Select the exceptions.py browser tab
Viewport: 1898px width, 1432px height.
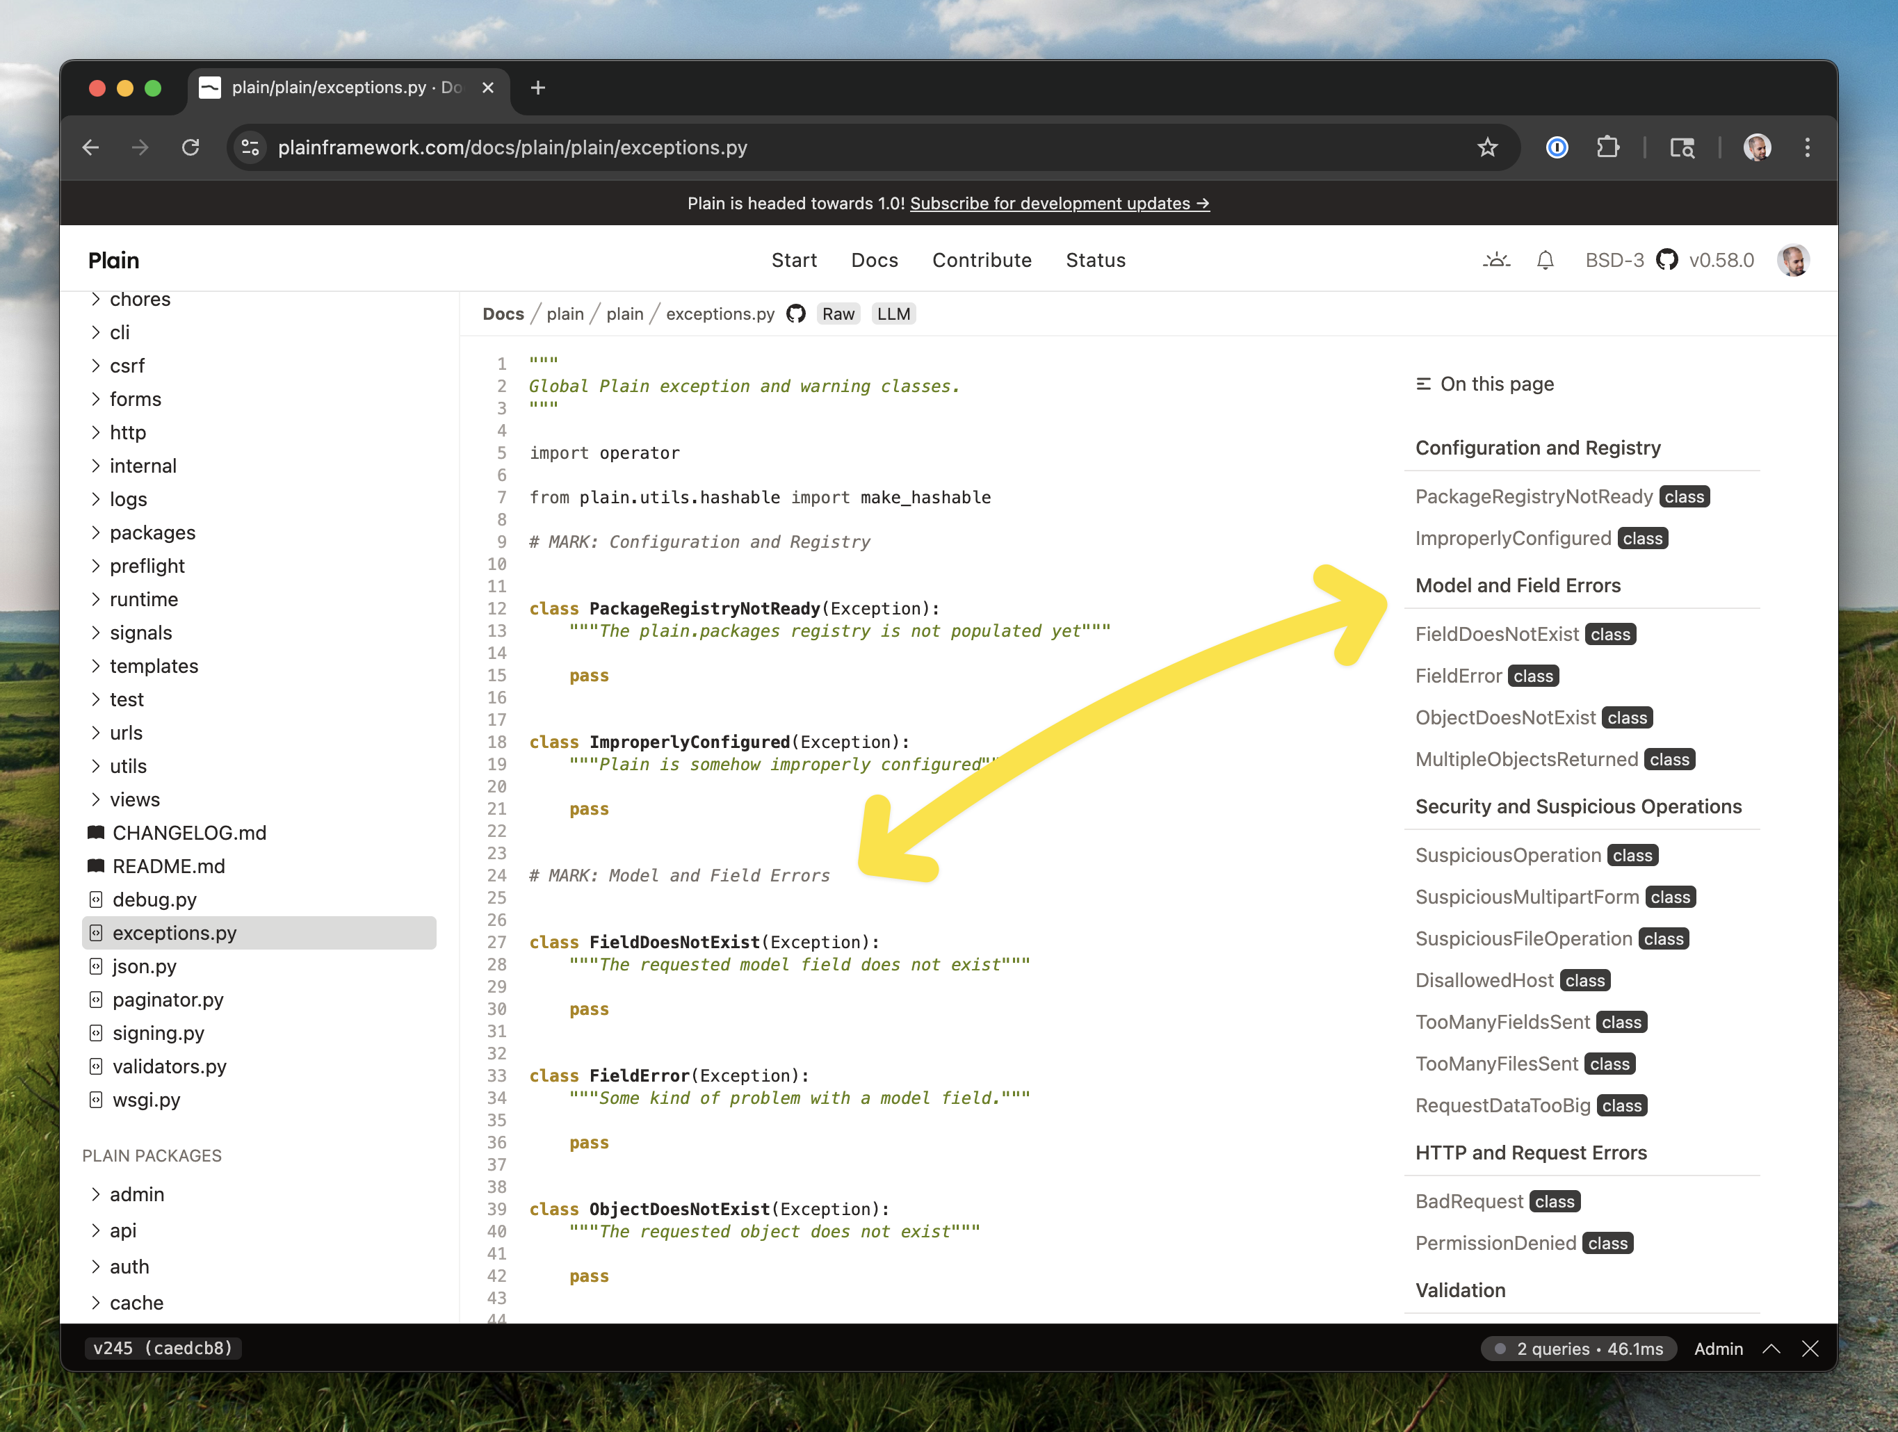[x=348, y=88]
